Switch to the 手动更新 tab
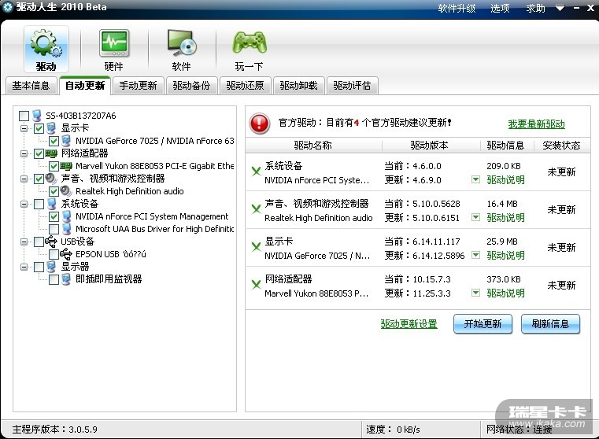The width and height of the screenshot is (599, 439). [138, 86]
